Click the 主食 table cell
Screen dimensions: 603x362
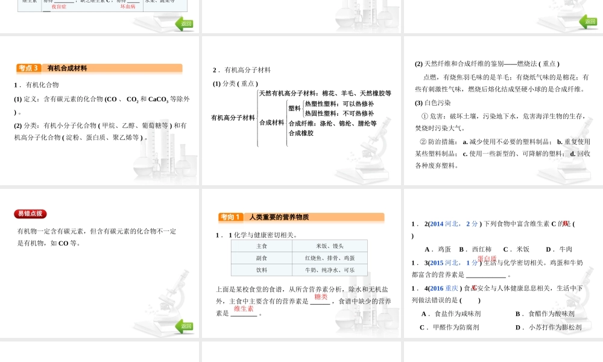[262, 246]
